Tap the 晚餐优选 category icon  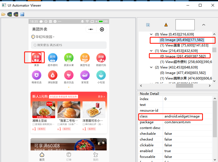(x=36, y=75)
